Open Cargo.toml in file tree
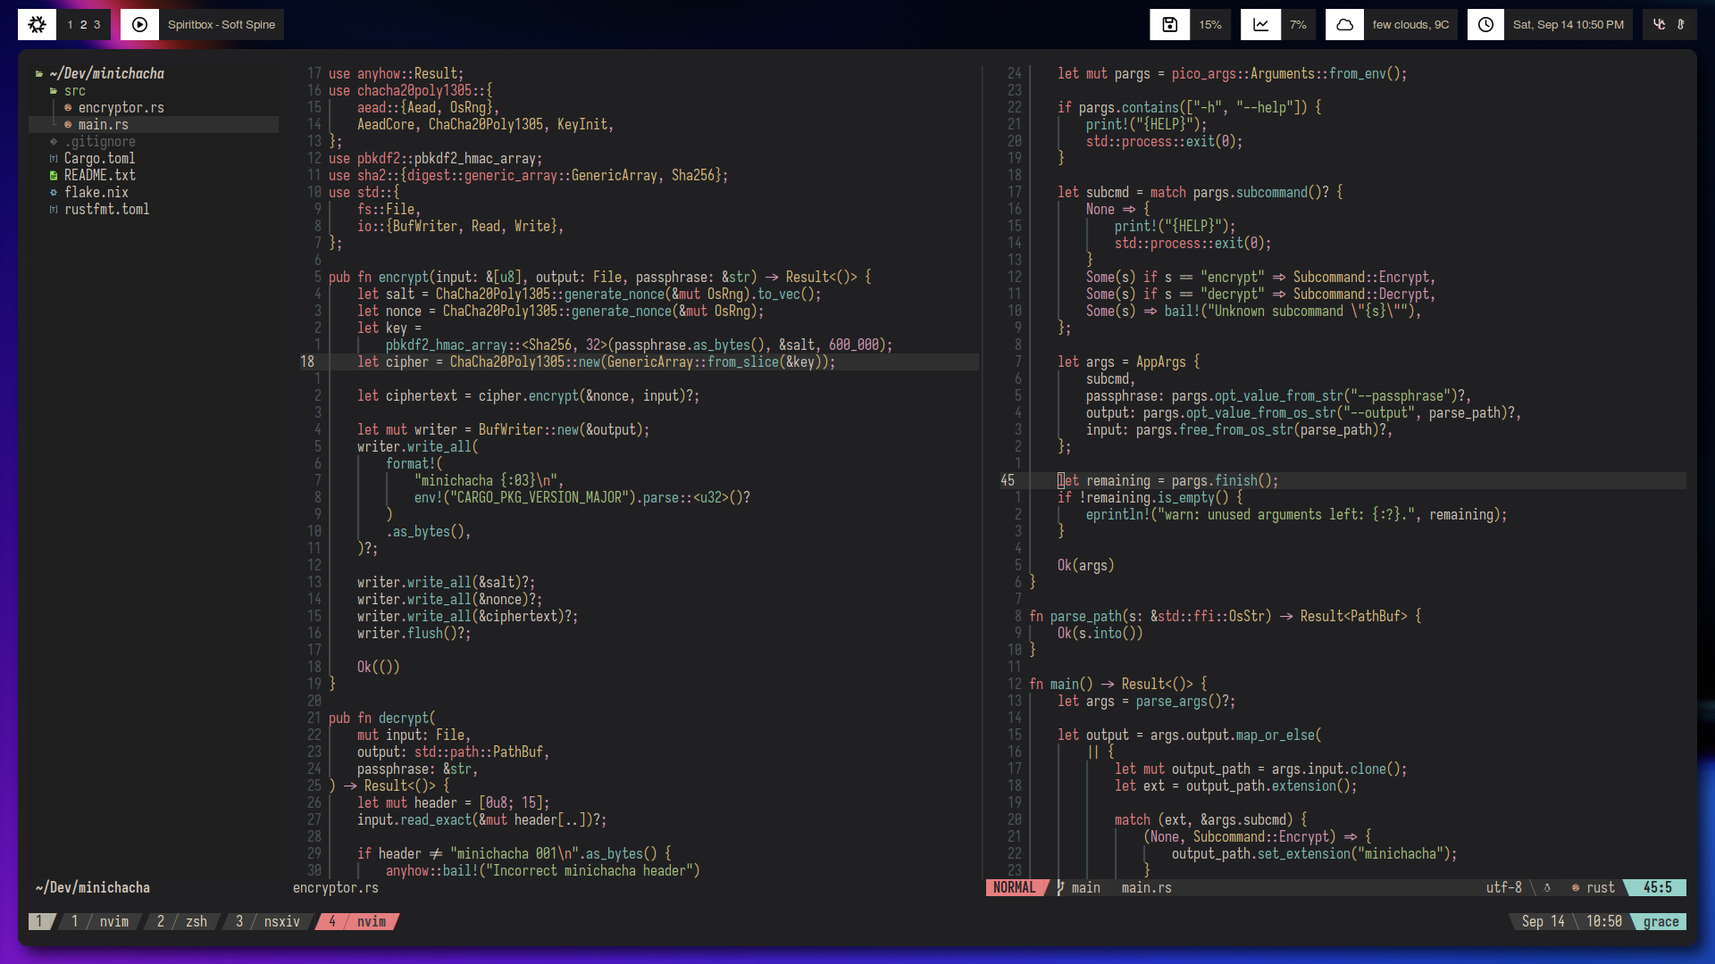1715x964 pixels. pos(99,159)
